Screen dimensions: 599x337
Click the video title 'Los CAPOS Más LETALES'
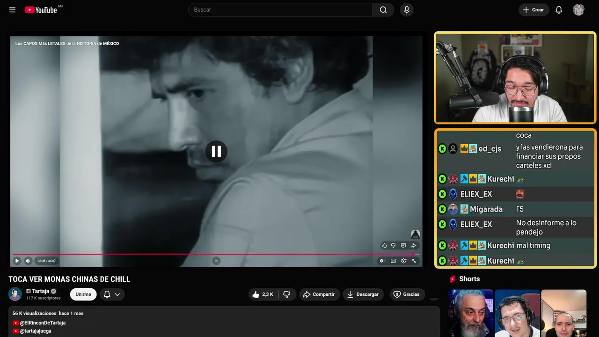(x=67, y=44)
